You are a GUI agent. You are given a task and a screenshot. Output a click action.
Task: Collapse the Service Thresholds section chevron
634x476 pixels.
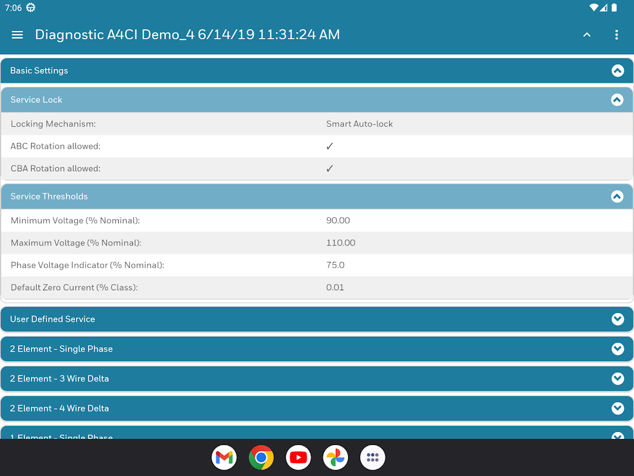(x=617, y=197)
